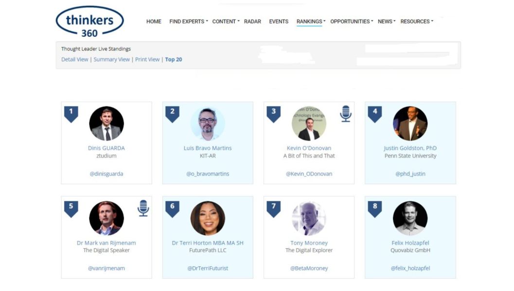Open Justin Goldston's profile photo

(410, 123)
